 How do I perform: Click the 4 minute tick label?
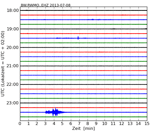coord(54,124)
